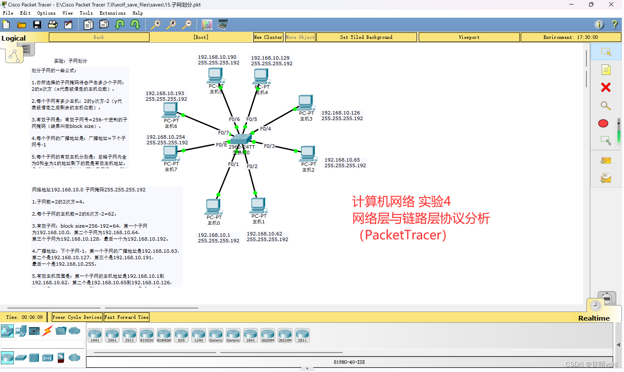Pick the 2911 router device
624x372 pixels.
pos(129,336)
